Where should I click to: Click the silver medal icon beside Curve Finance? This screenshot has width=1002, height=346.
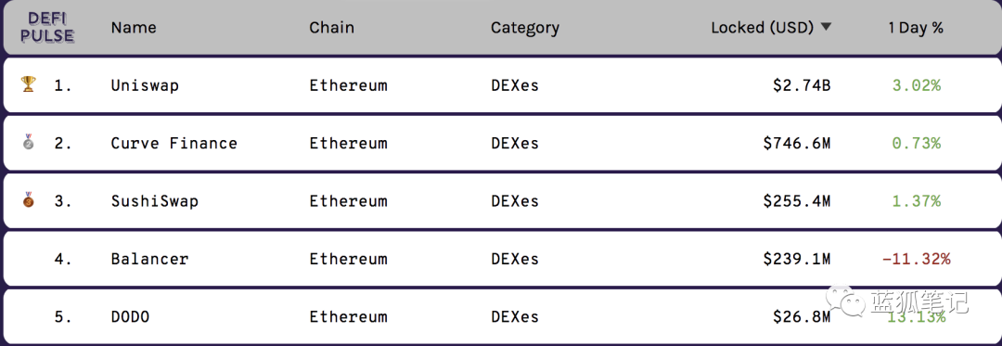28,142
